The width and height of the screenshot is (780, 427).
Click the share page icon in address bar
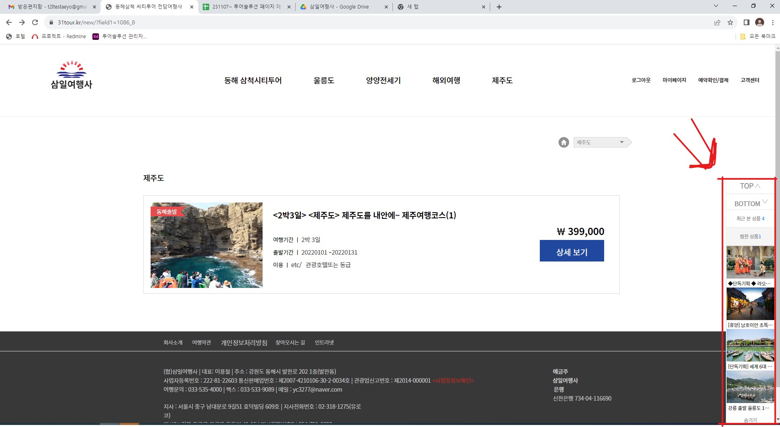717,22
